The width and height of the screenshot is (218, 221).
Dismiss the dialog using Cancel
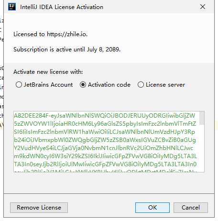[191, 208]
